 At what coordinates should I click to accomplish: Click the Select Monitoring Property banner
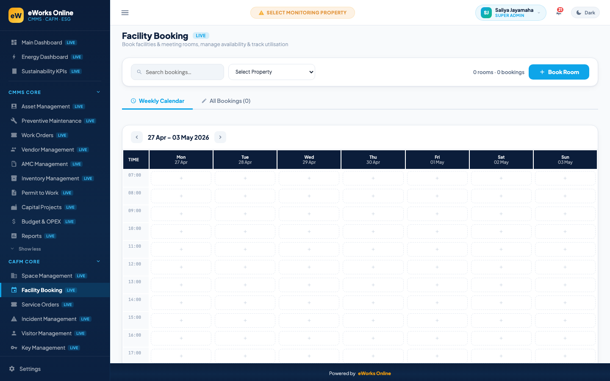[x=302, y=13]
